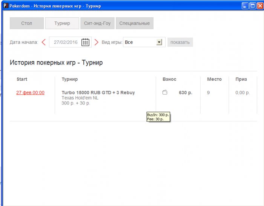
Task: Close the Pokerdom history window
Action: [260, 6]
